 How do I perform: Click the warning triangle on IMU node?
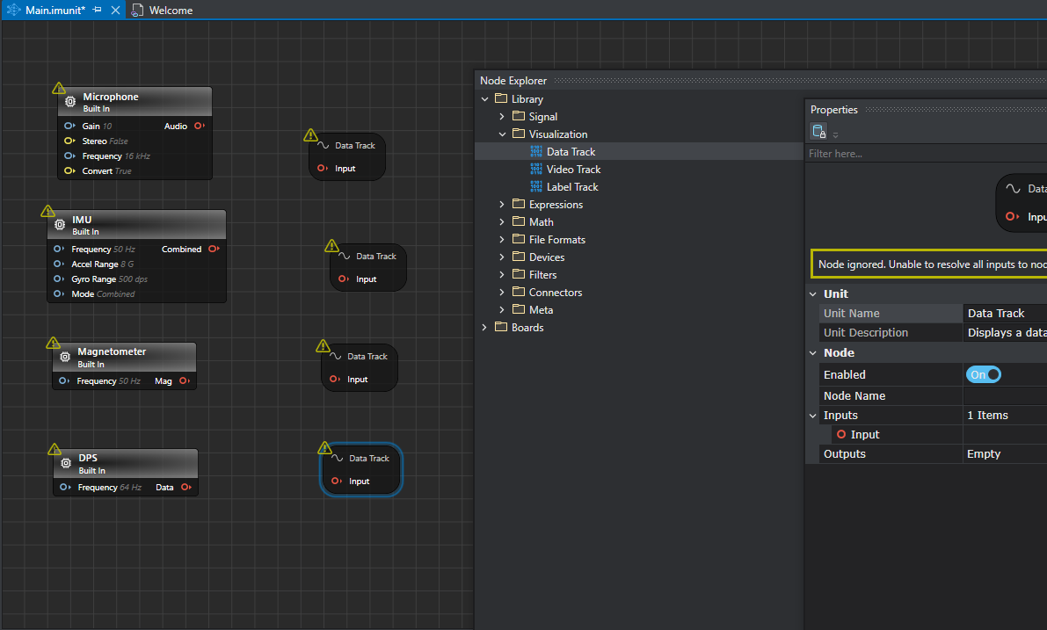pyautogui.click(x=48, y=211)
